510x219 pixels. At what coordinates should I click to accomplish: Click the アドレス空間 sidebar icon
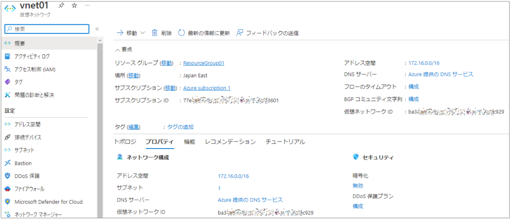(8, 124)
